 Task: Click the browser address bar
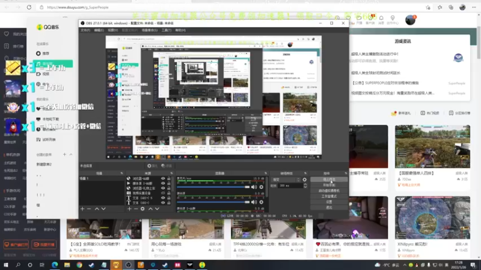click(230, 7)
